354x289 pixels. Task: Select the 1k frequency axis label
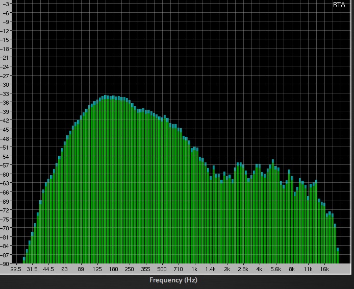pos(194,269)
